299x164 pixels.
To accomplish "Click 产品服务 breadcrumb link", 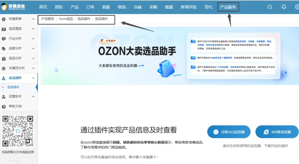I will (x=48, y=19).
